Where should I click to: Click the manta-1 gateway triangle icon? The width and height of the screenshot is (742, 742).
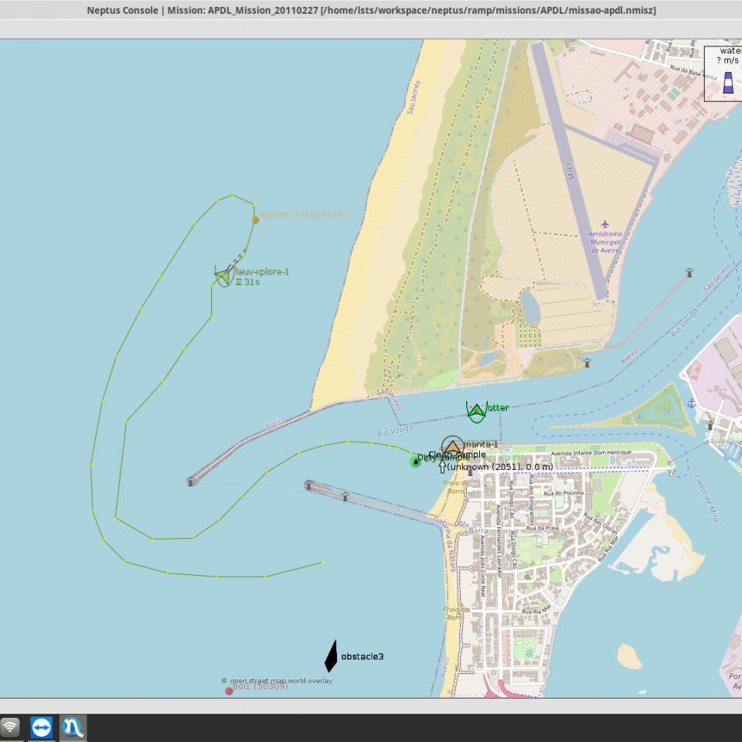[453, 446]
